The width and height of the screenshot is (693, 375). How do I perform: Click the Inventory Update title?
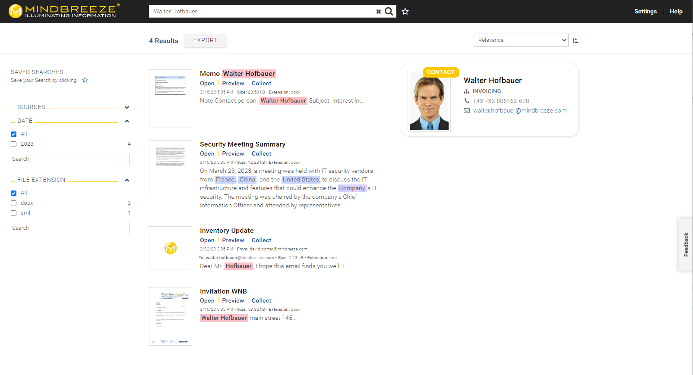click(227, 231)
